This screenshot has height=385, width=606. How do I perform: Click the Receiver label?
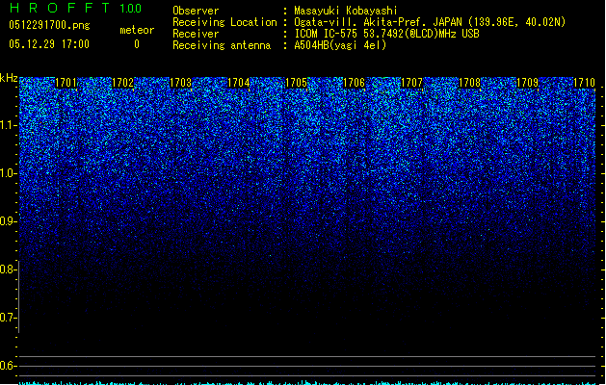tap(196, 34)
